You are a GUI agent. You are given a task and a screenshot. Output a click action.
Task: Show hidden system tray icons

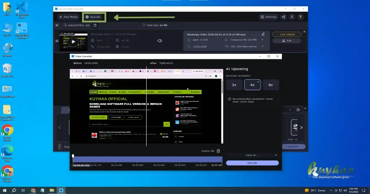331,190
